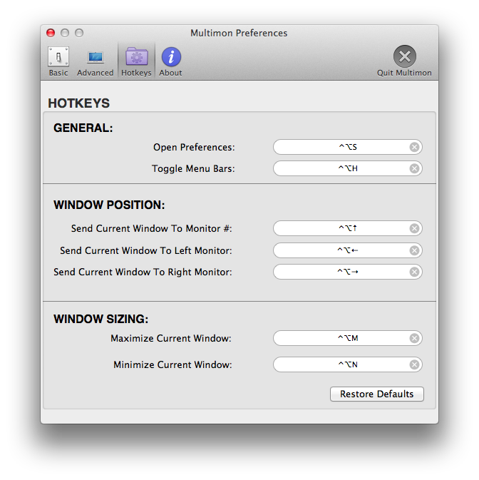Click the 'HOTKEYS' page heading
This screenshot has width=479, height=480.
78,103
